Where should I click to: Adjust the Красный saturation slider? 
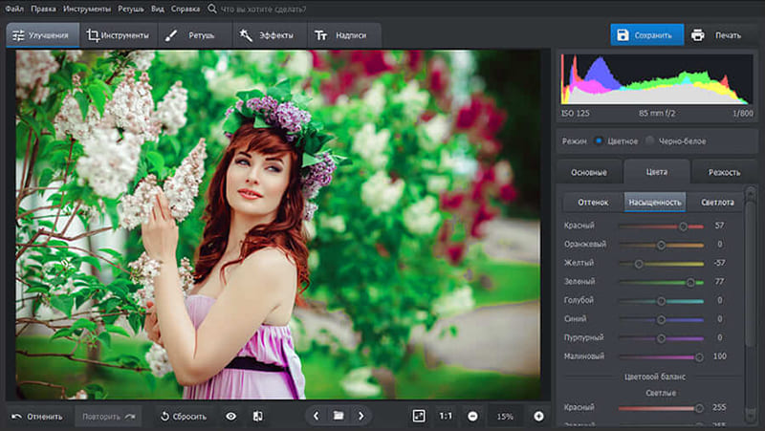pos(661,226)
